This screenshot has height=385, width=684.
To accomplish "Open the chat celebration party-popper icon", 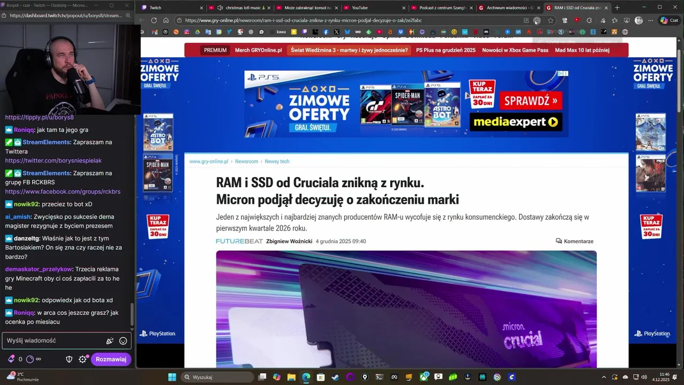I will pos(110,341).
